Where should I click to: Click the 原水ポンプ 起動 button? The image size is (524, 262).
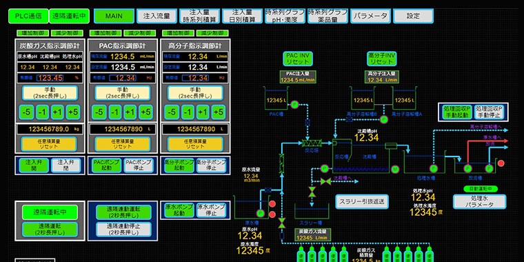179,210
